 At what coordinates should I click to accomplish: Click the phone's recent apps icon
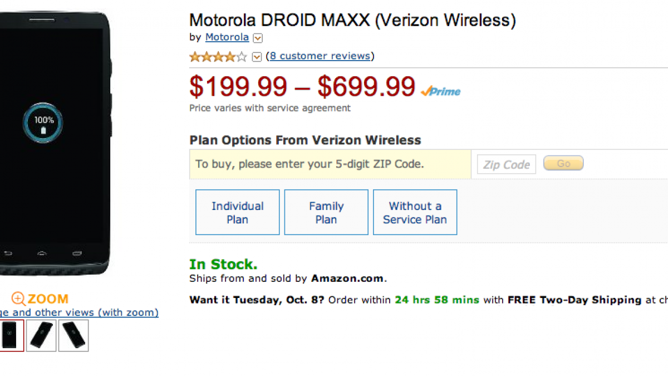point(76,252)
